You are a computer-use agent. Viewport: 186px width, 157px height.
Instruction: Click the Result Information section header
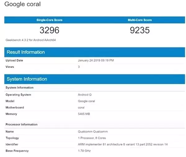95,52
